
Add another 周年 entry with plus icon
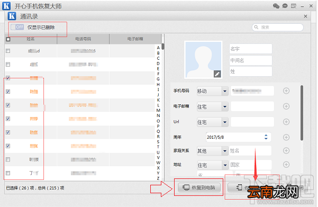[286, 138]
